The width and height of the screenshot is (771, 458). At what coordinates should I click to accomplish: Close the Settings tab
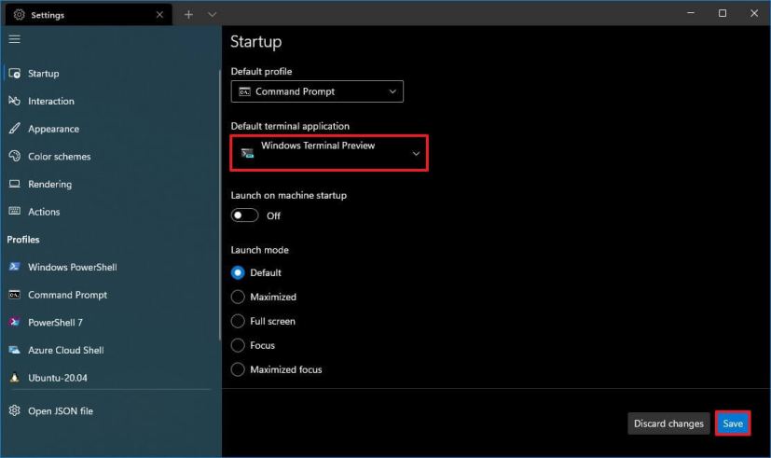coord(159,15)
